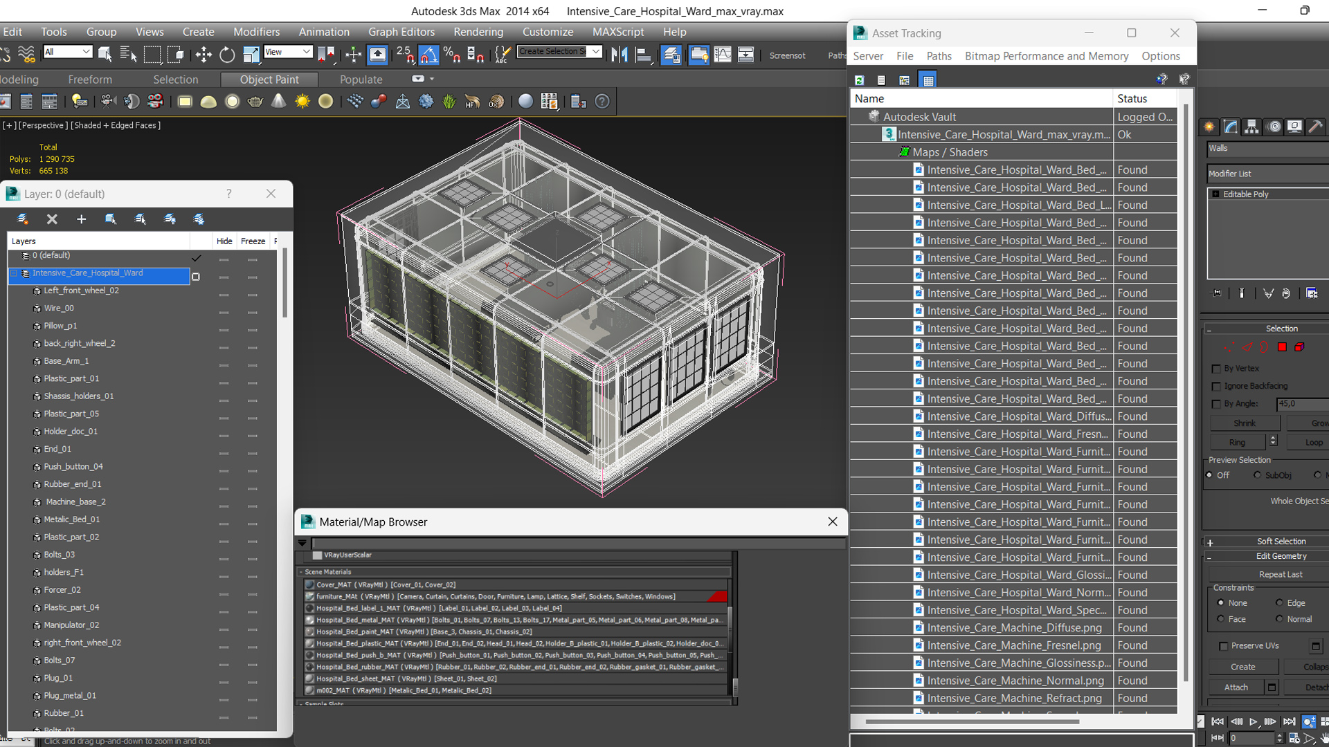1329x747 pixels.
Task: Click the teapot primitive icon in ribbon
Action: [255, 102]
